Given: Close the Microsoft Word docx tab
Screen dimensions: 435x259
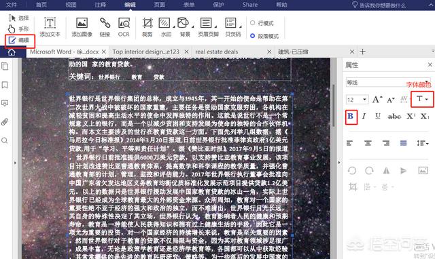Looking at the screenshot, I should (x=103, y=52).
